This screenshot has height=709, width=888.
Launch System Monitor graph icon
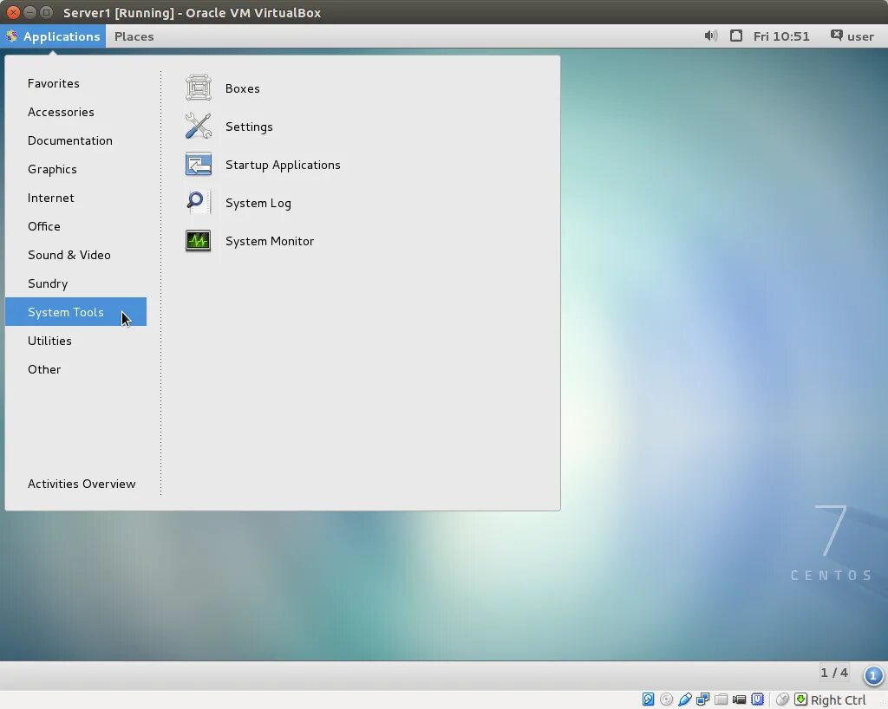[x=199, y=240]
